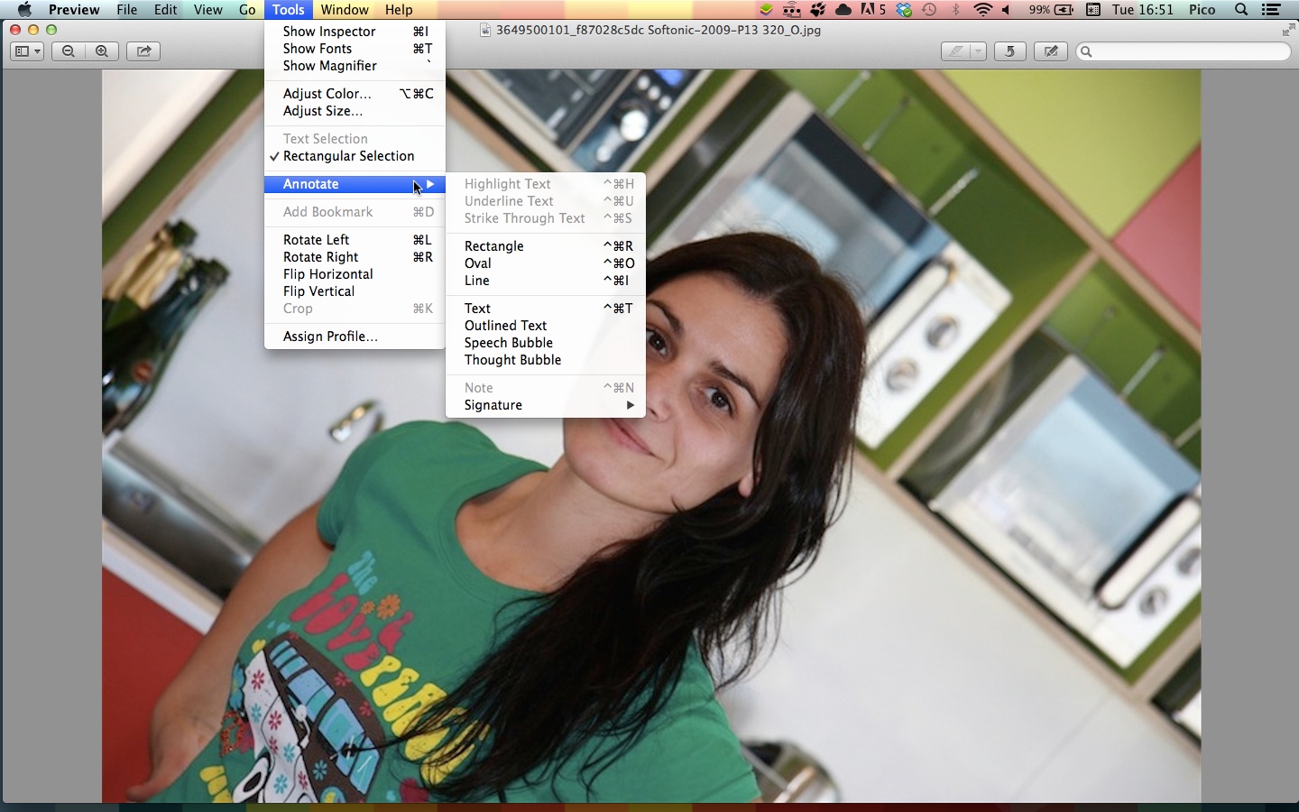
Task: Choose Adjust Color… from the Tools menu
Action: [x=327, y=94]
